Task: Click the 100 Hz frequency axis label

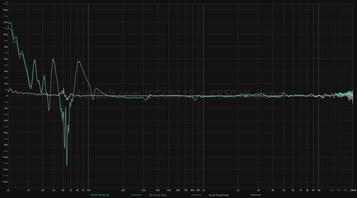Action: point(88,190)
